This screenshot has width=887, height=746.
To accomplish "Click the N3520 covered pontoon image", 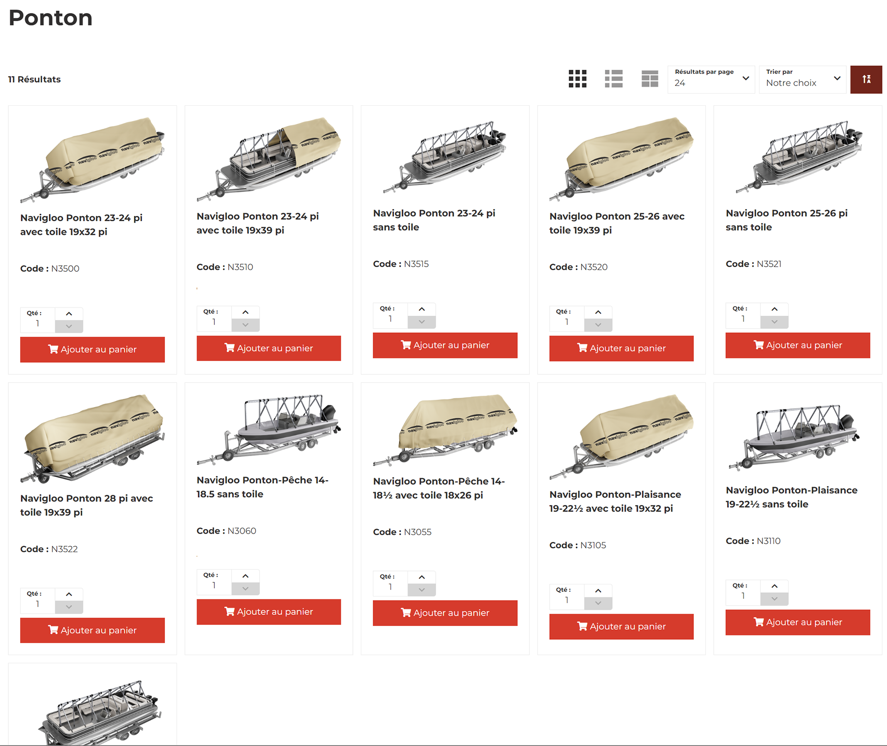I will [x=621, y=159].
